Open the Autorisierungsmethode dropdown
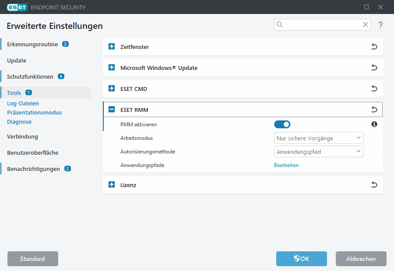Viewport: 394px width, 271px height. point(318,151)
